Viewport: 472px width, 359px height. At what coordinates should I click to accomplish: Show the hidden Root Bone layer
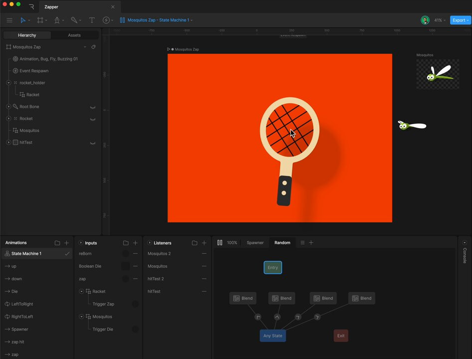click(x=92, y=107)
